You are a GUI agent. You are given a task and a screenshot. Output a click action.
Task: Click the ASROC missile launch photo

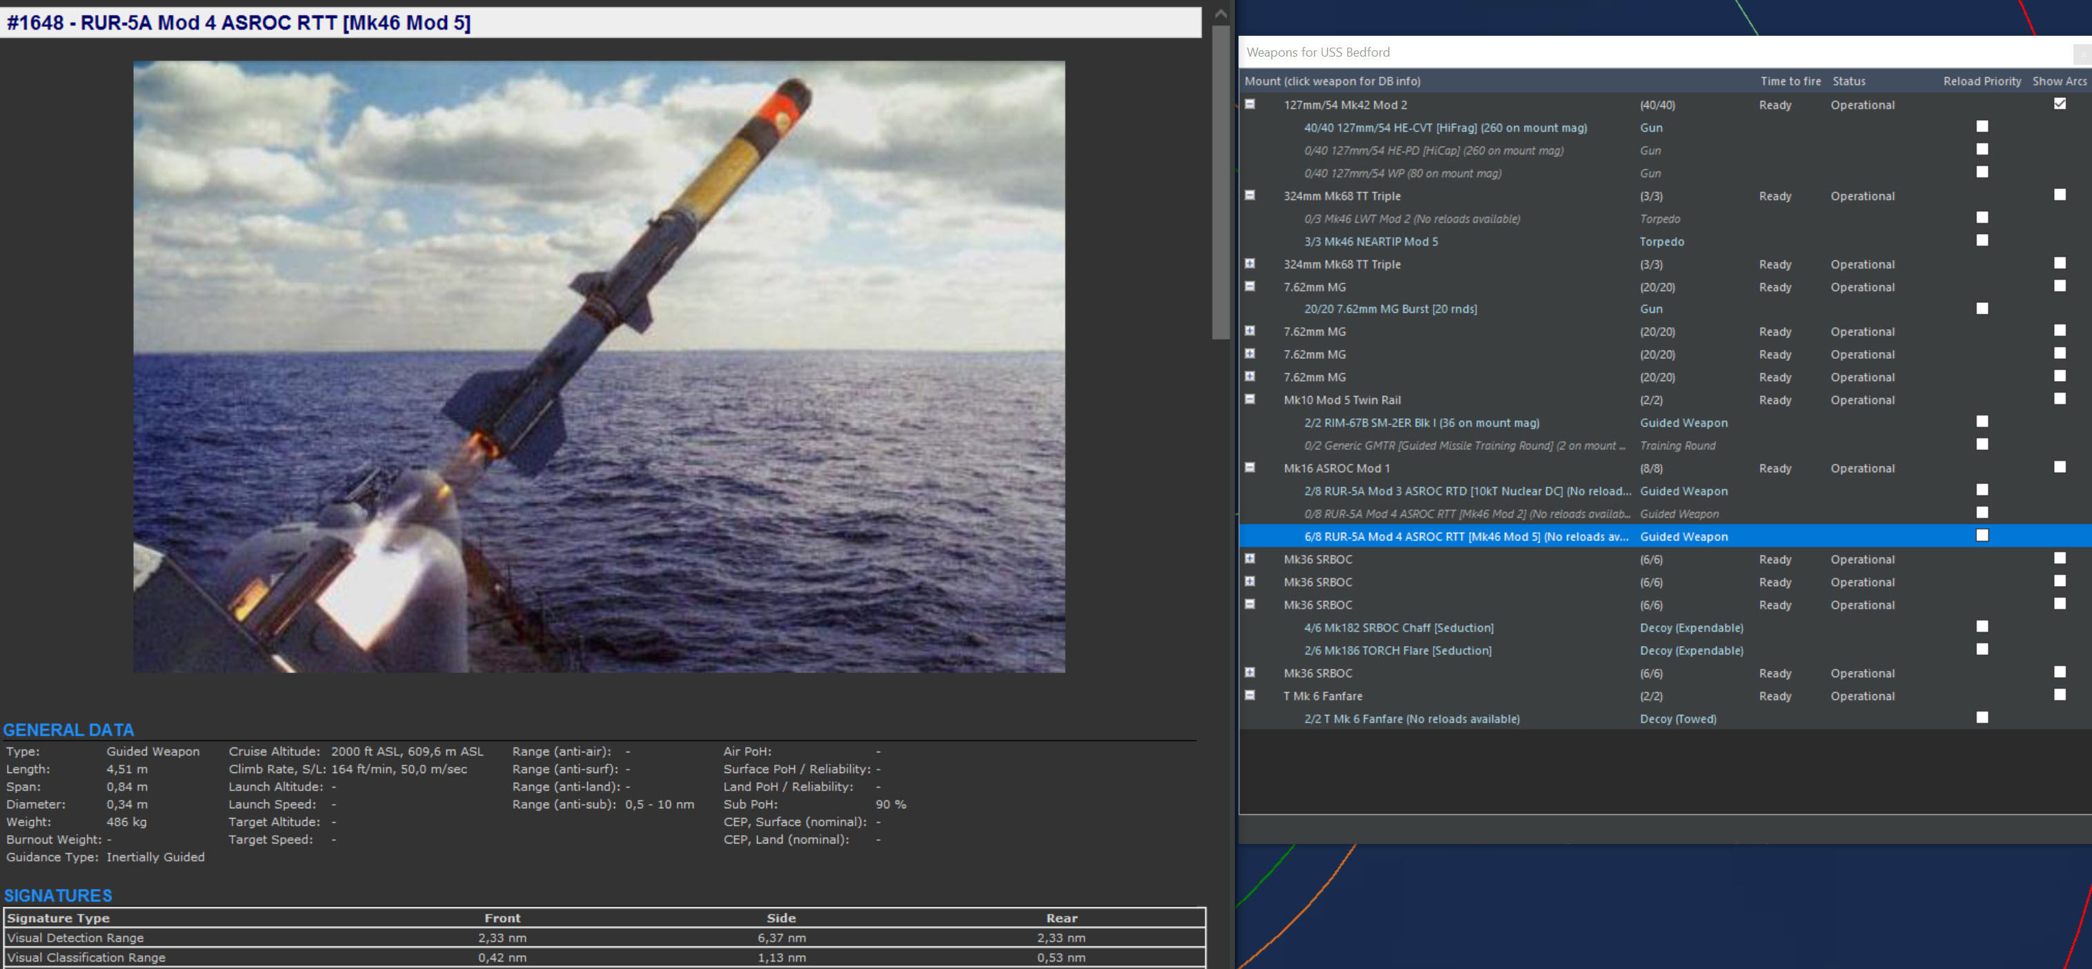tap(598, 366)
